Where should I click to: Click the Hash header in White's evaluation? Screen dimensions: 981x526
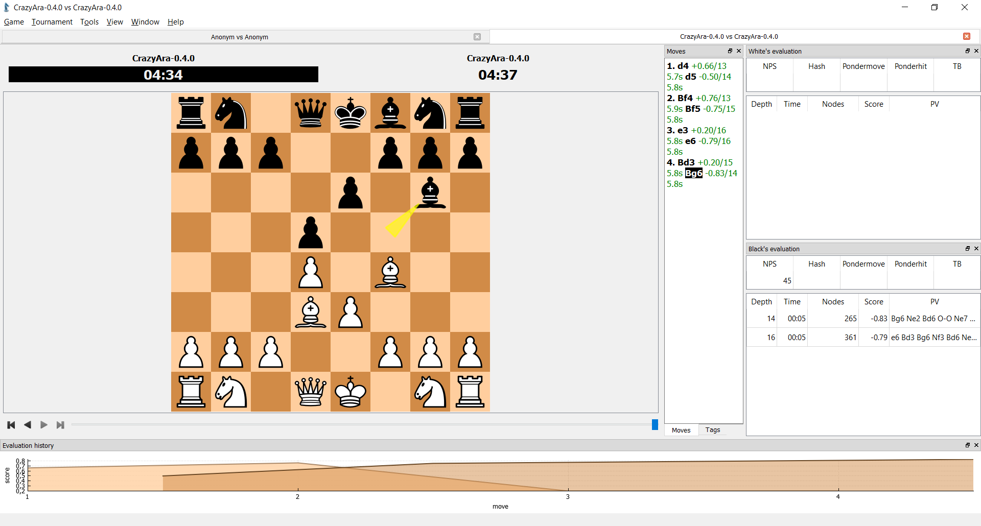pyautogui.click(x=816, y=66)
